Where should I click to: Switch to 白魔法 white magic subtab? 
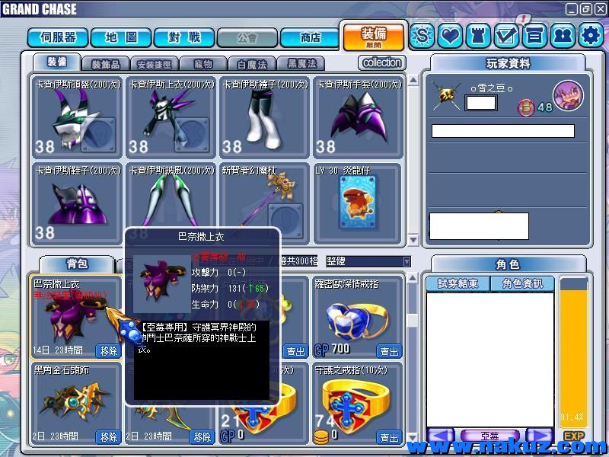point(252,64)
